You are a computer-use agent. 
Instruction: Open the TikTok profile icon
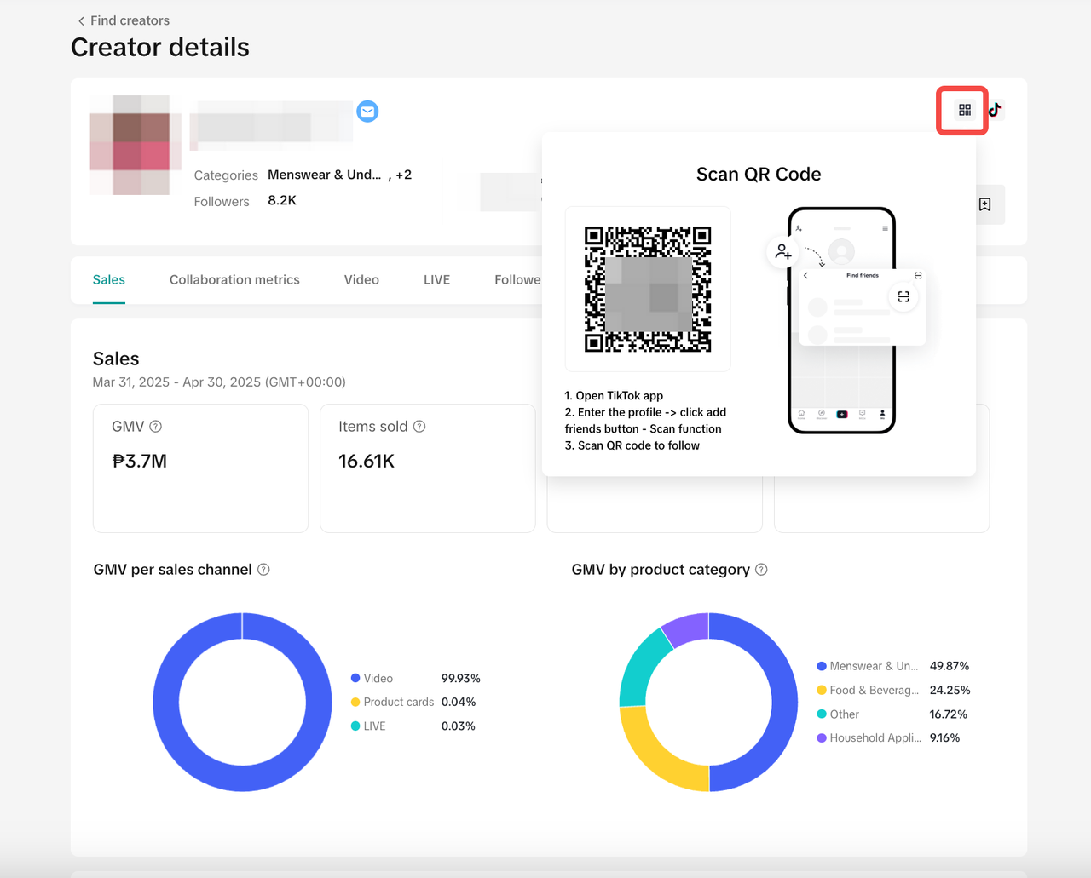click(x=995, y=110)
